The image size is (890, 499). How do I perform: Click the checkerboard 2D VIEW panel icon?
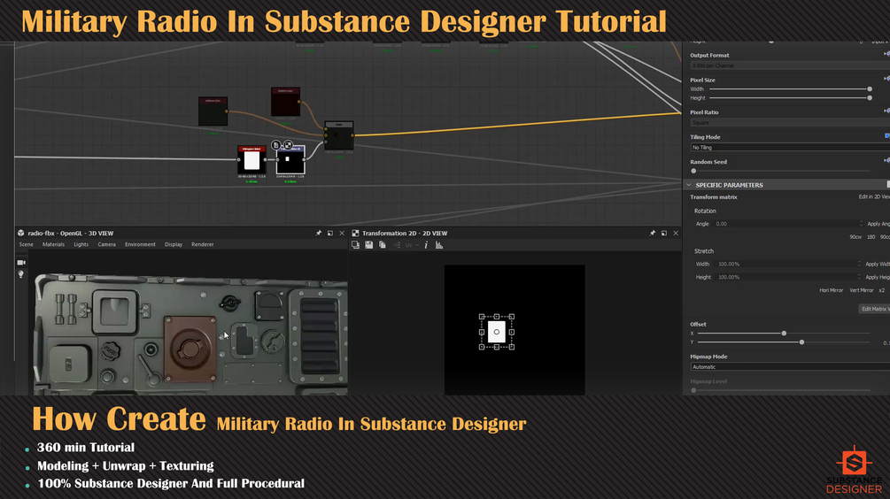tap(355, 233)
